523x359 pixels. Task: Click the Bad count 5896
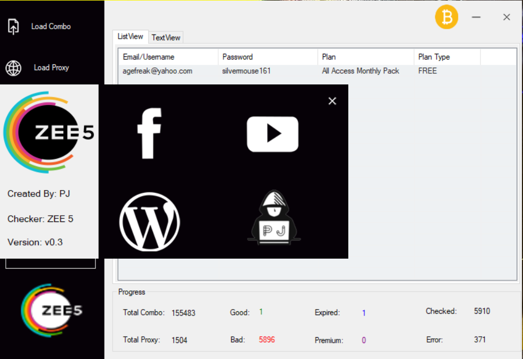pyautogui.click(x=267, y=340)
